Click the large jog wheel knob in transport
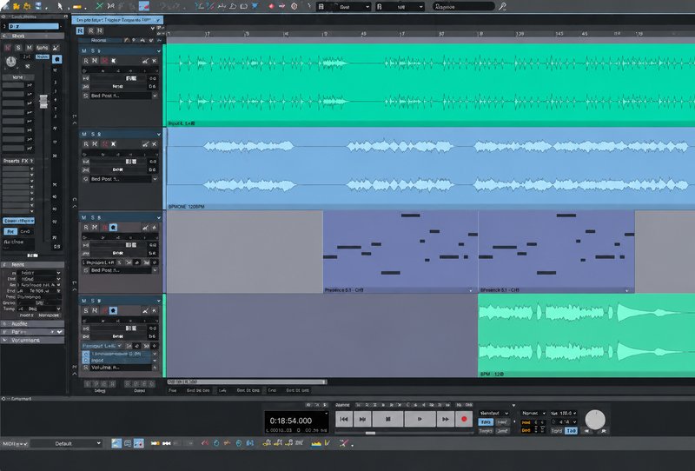 click(595, 419)
